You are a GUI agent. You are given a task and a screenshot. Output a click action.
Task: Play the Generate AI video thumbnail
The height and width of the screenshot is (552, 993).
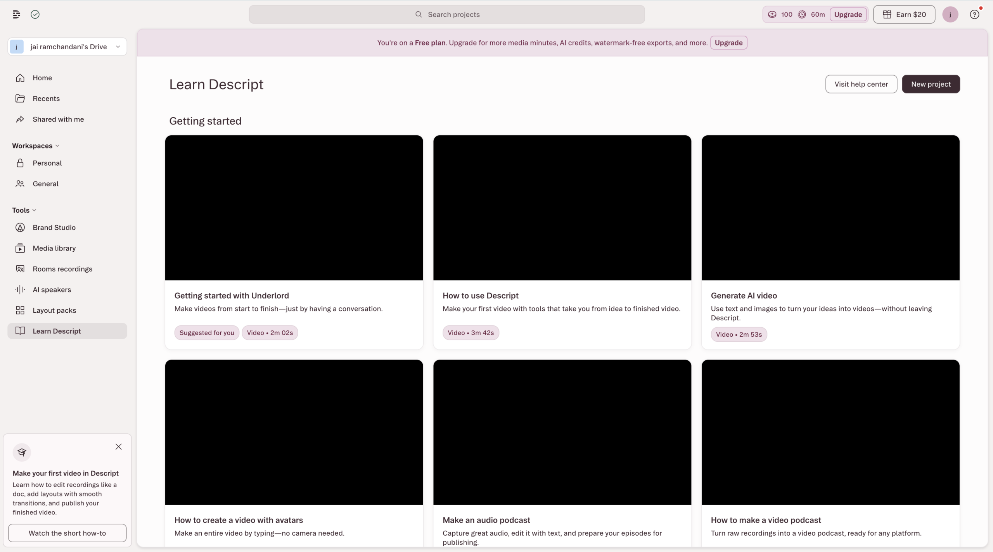pyautogui.click(x=830, y=208)
